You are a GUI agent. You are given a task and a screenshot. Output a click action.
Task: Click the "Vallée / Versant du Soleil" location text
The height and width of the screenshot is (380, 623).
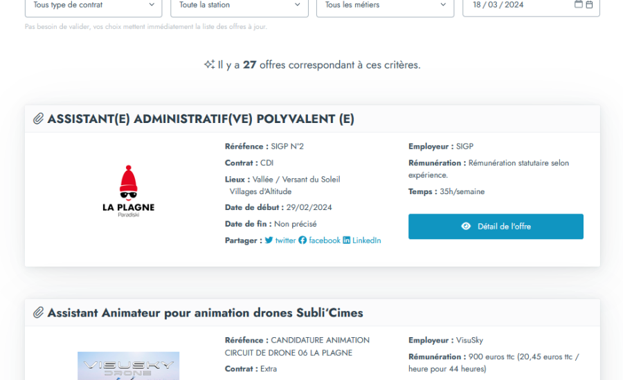click(x=296, y=179)
